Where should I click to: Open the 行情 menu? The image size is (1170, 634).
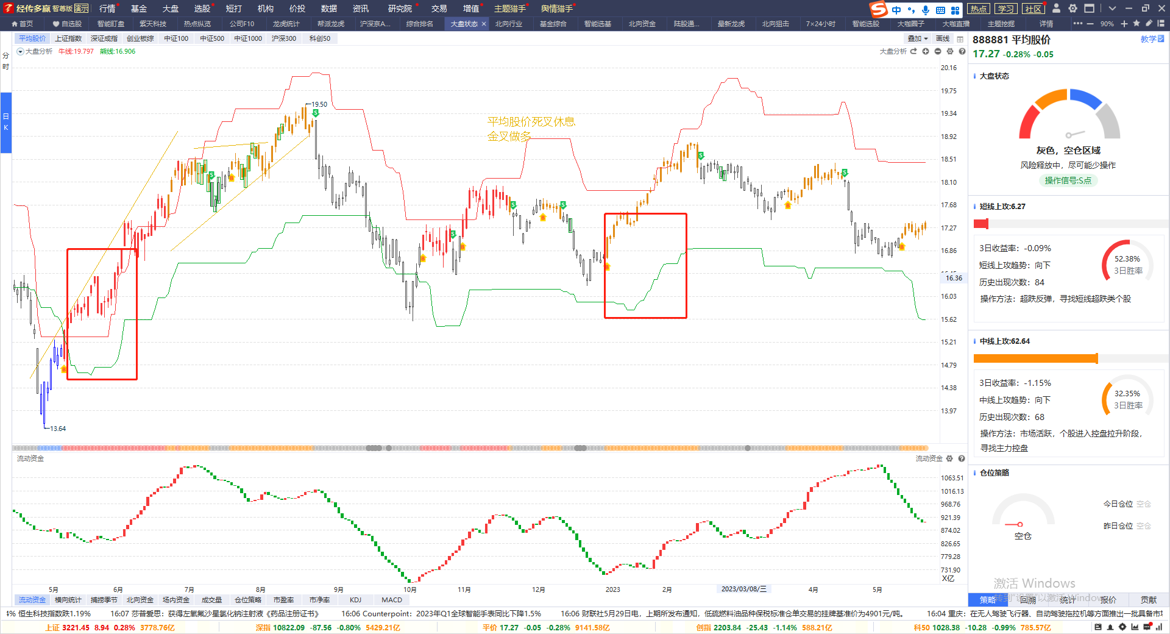click(107, 9)
